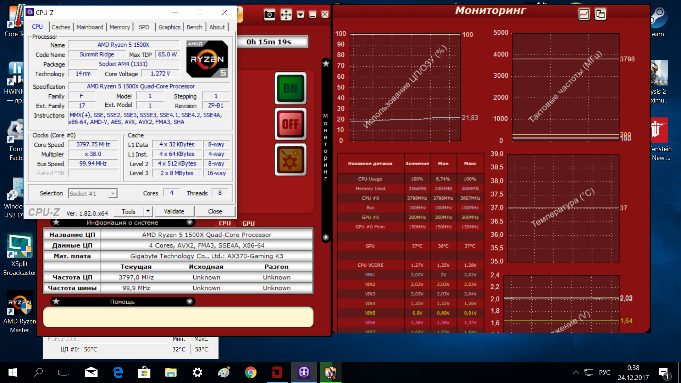Switch to Core Temp taskbar icon
Screen dimensions: 681x383
tap(331, 372)
